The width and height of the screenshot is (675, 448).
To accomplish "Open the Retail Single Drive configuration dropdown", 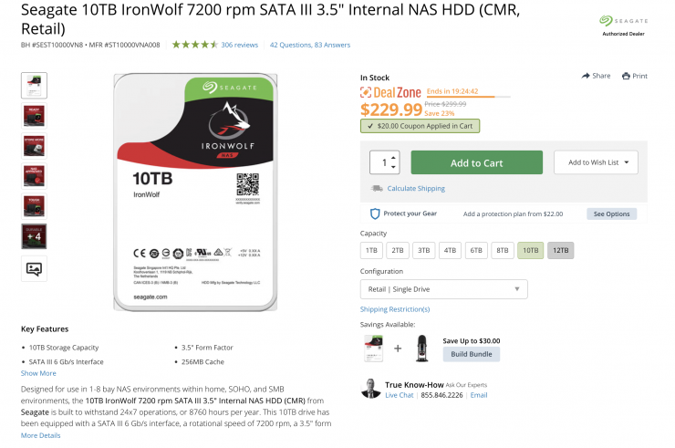I will pyautogui.click(x=444, y=289).
